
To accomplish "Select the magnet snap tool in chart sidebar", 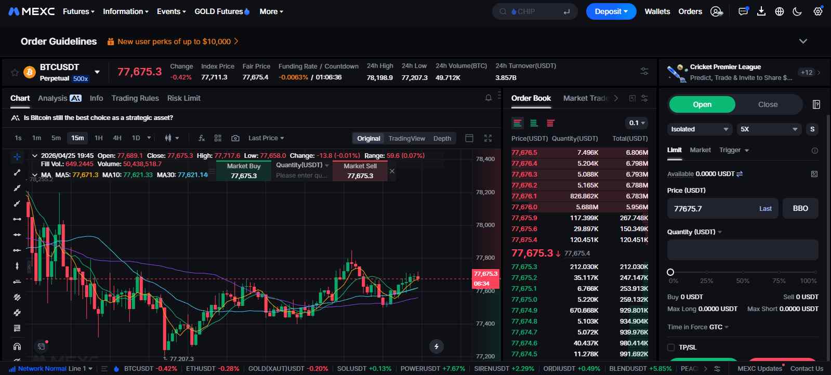I will pos(17,346).
